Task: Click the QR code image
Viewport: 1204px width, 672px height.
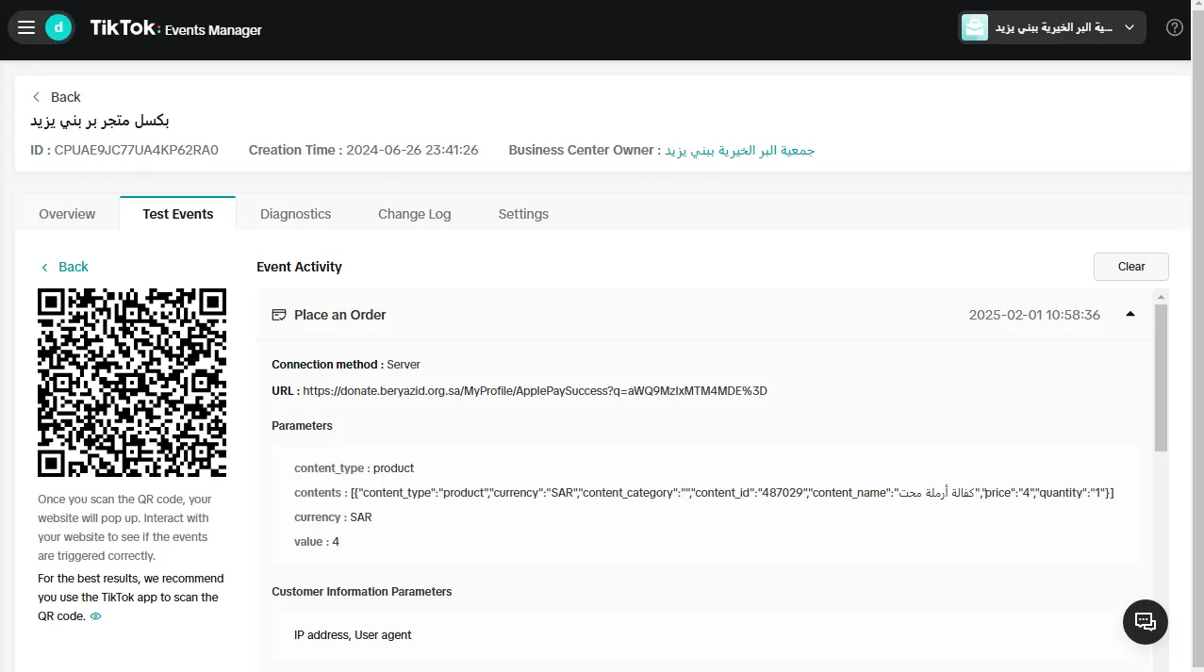Action: 132,383
